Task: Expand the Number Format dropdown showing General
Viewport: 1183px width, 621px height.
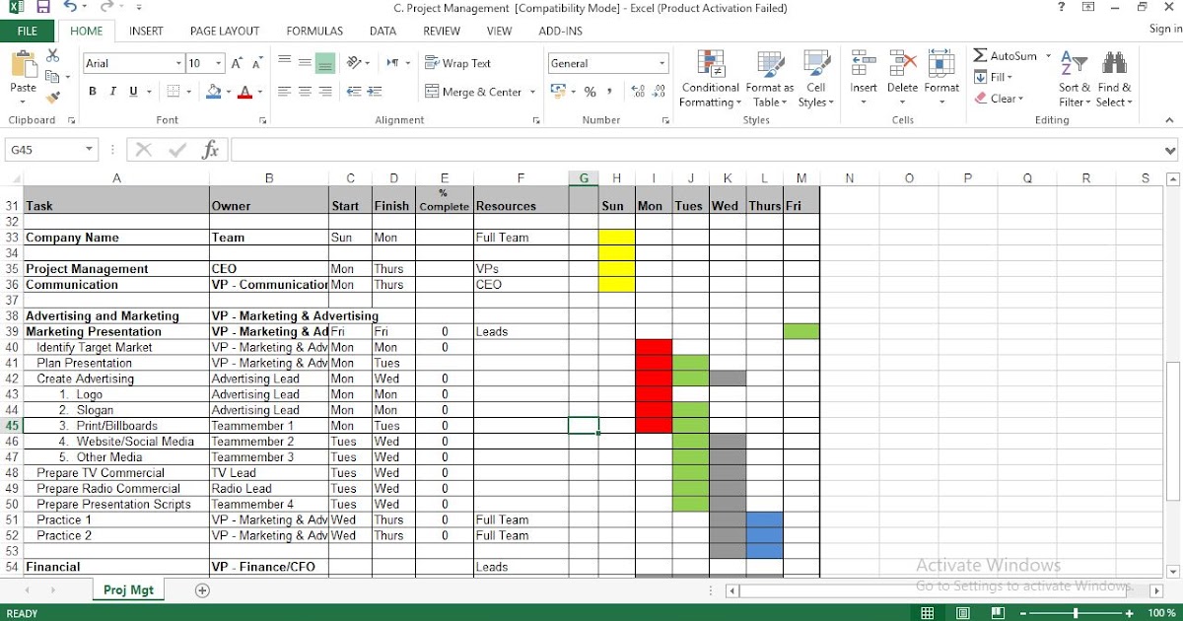Action: point(663,62)
